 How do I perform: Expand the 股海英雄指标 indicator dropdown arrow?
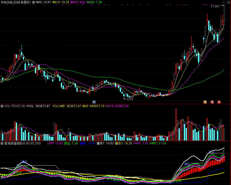(2, 143)
